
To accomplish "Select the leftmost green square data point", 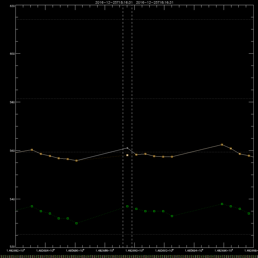I will pyautogui.click(x=32, y=206).
